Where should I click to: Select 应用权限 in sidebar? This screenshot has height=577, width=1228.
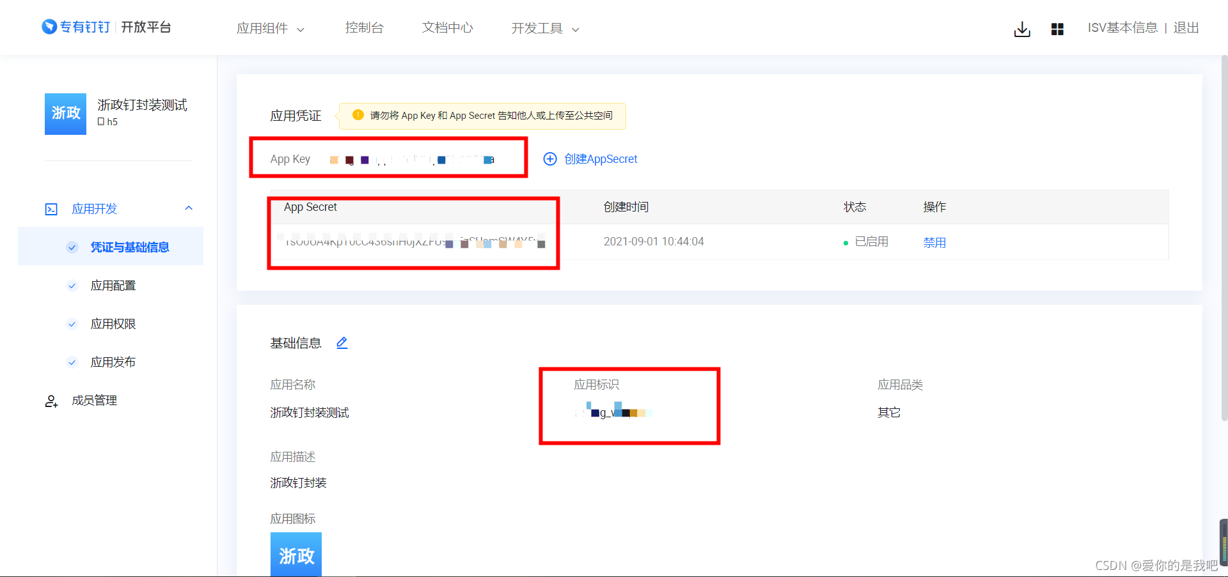[113, 324]
